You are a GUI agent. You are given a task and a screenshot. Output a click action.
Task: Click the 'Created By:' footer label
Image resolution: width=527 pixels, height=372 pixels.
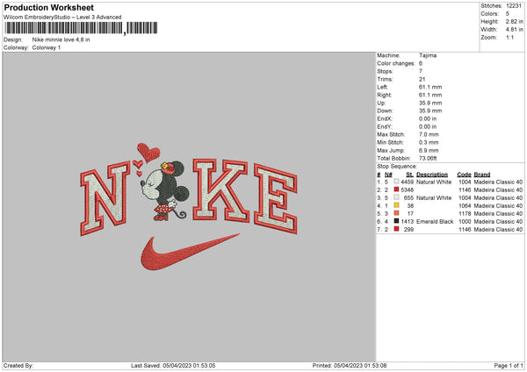pos(18,366)
